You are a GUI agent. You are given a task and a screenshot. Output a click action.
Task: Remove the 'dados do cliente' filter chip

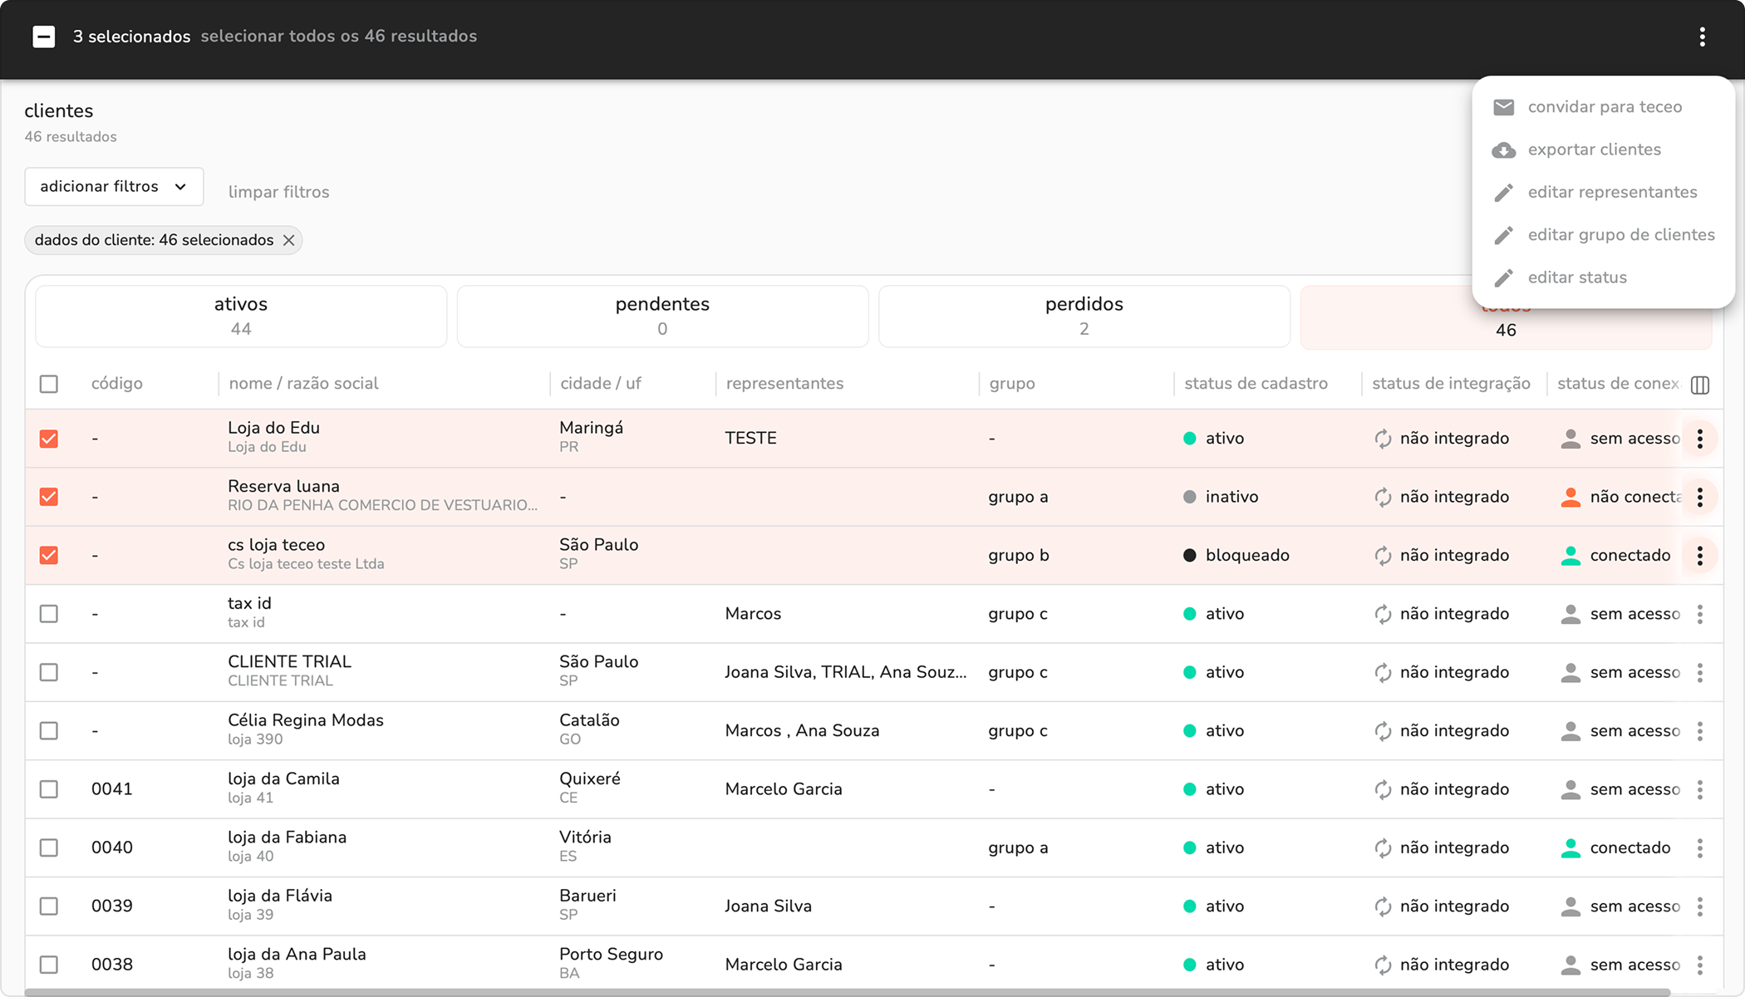[x=288, y=240]
